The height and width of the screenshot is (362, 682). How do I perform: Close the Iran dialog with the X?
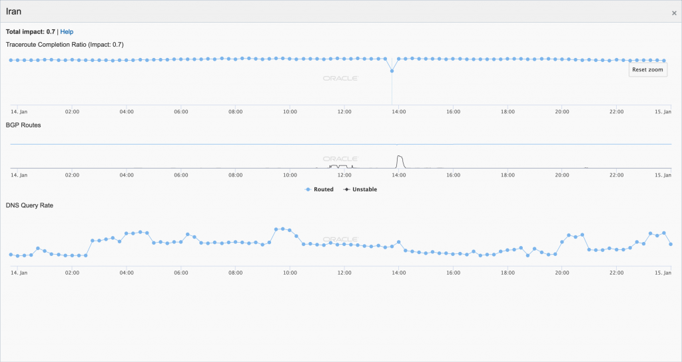pyautogui.click(x=674, y=13)
